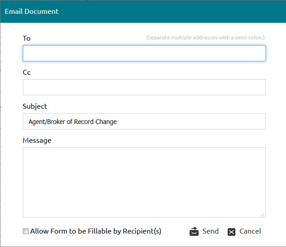Click the word 'Recipient(s)' beside the checkbox
Viewport: 286px width, 247px height.
pyautogui.click(x=142, y=231)
